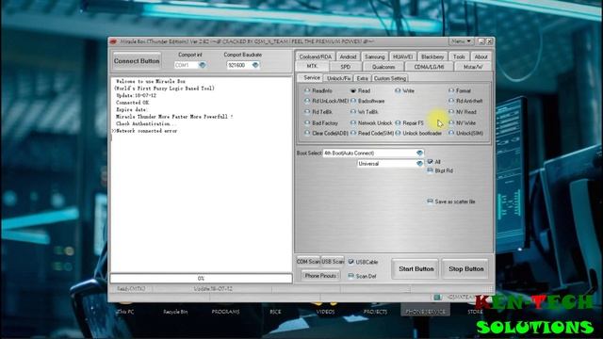Switch to the Blackberry tab
The image size is (603, 339).
[x=432, y=56]
